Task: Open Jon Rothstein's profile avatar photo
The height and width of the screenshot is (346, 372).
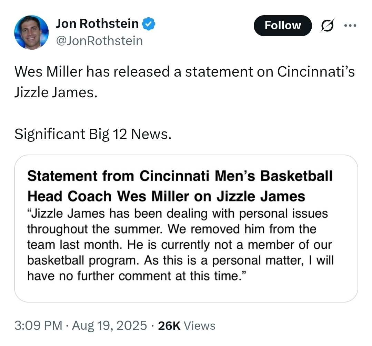Action: 31,32
